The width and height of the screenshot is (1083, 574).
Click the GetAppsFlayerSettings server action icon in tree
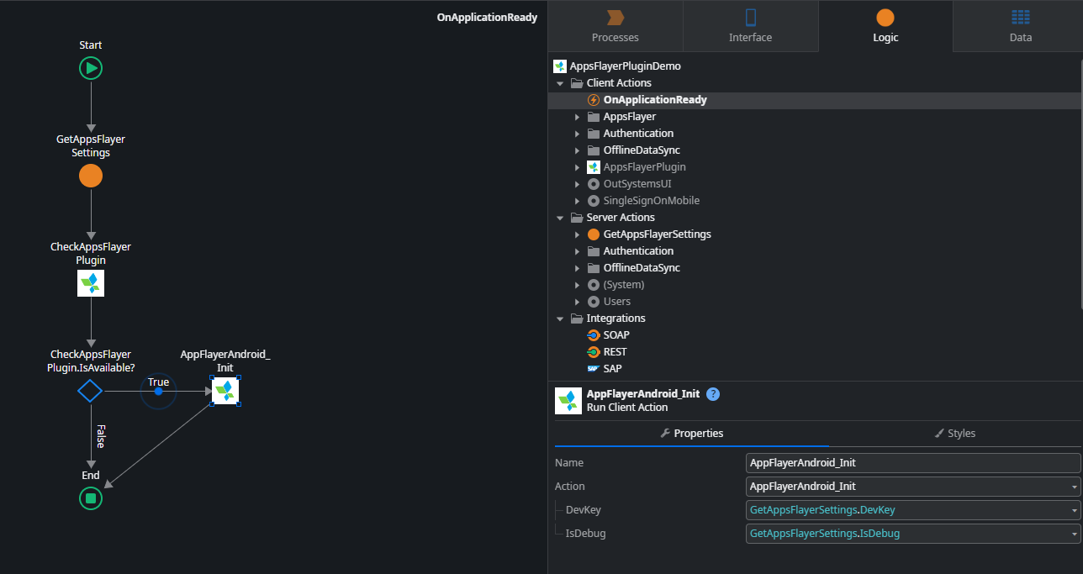coord(594,234)
